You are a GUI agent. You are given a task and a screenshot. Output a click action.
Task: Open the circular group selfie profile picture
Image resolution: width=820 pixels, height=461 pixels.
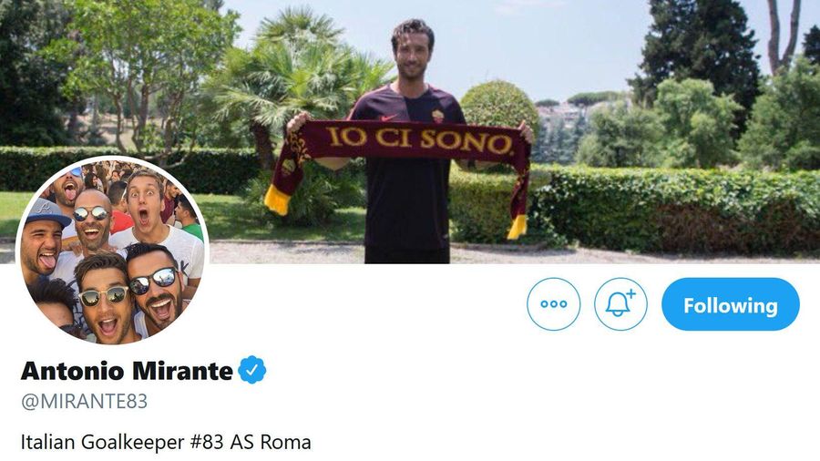112,251
